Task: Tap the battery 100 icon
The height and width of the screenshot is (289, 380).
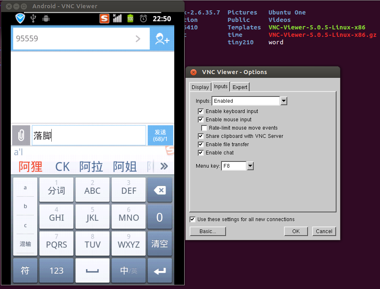Action: tap(130, 19)
